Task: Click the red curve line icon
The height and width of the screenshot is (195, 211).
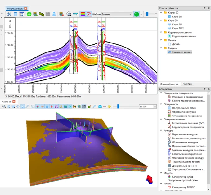Action: tap(89, 14)
